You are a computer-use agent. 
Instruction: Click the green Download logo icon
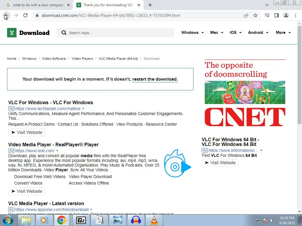tap(12, 33)
